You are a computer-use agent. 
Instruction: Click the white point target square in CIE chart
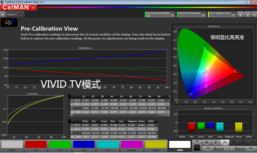pyautogui.click(x=206, y=71)
